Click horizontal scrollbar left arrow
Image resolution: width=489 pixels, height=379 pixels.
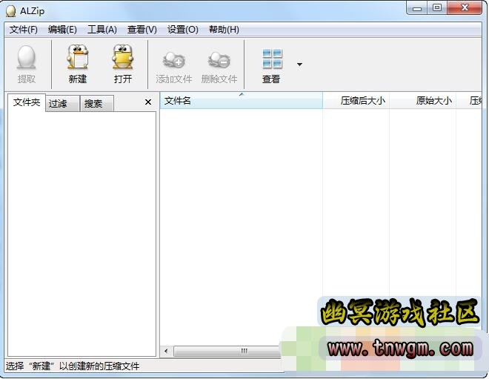coord(166,352)
